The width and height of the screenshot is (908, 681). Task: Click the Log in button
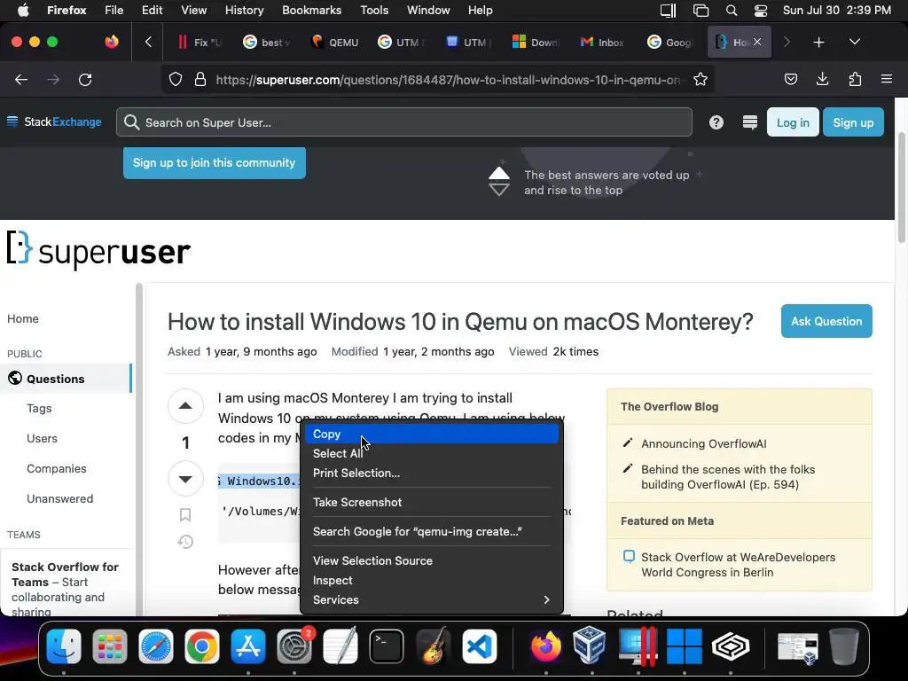coord(793,122)
